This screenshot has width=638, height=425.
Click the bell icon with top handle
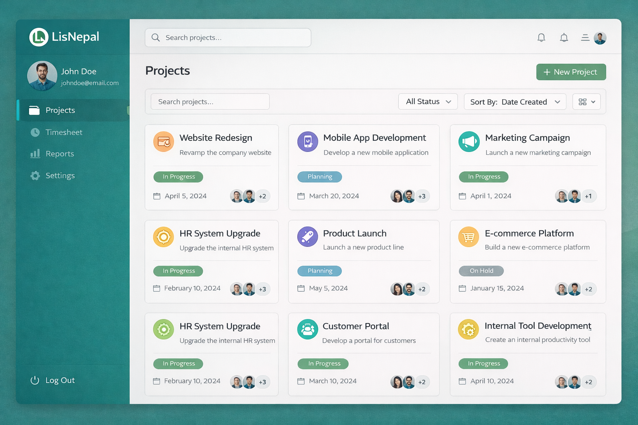[x=564, y=38]
